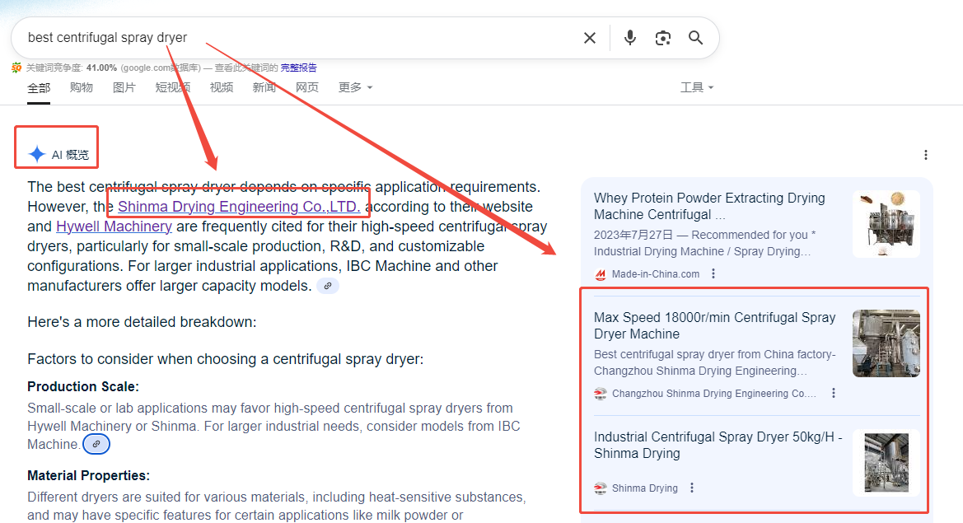The height and width of the screenshot is (523, 963).
Task: Click the Whey Protein Powder machine thumbnail
Action: (886, 223)
